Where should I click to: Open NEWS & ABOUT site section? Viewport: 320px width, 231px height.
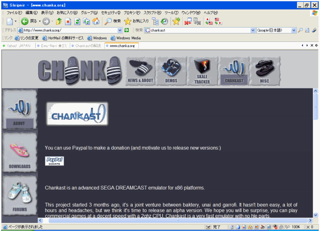pos(140,71)
